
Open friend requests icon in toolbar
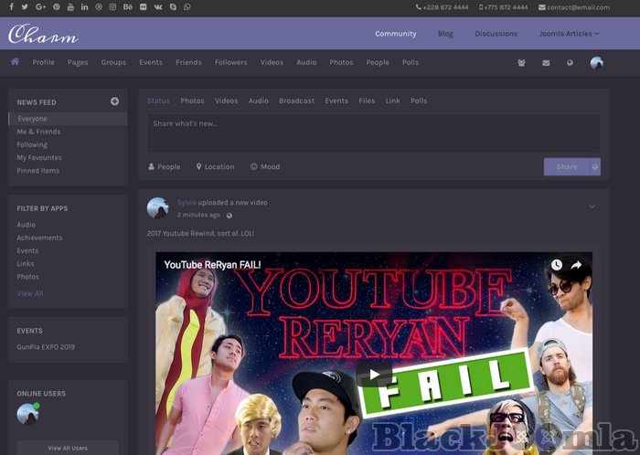(521, 63)
